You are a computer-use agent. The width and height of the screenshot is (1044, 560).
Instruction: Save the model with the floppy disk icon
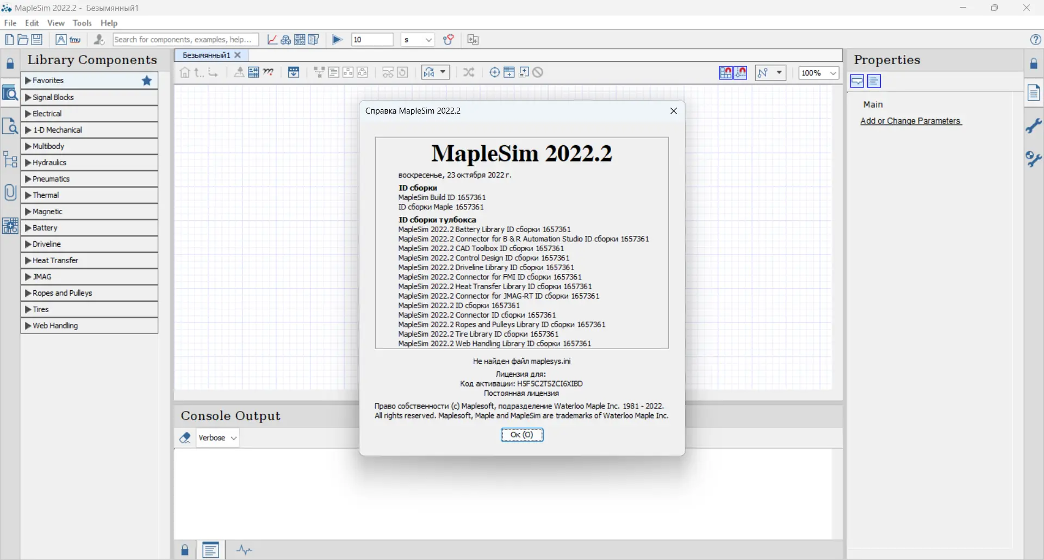37,40
